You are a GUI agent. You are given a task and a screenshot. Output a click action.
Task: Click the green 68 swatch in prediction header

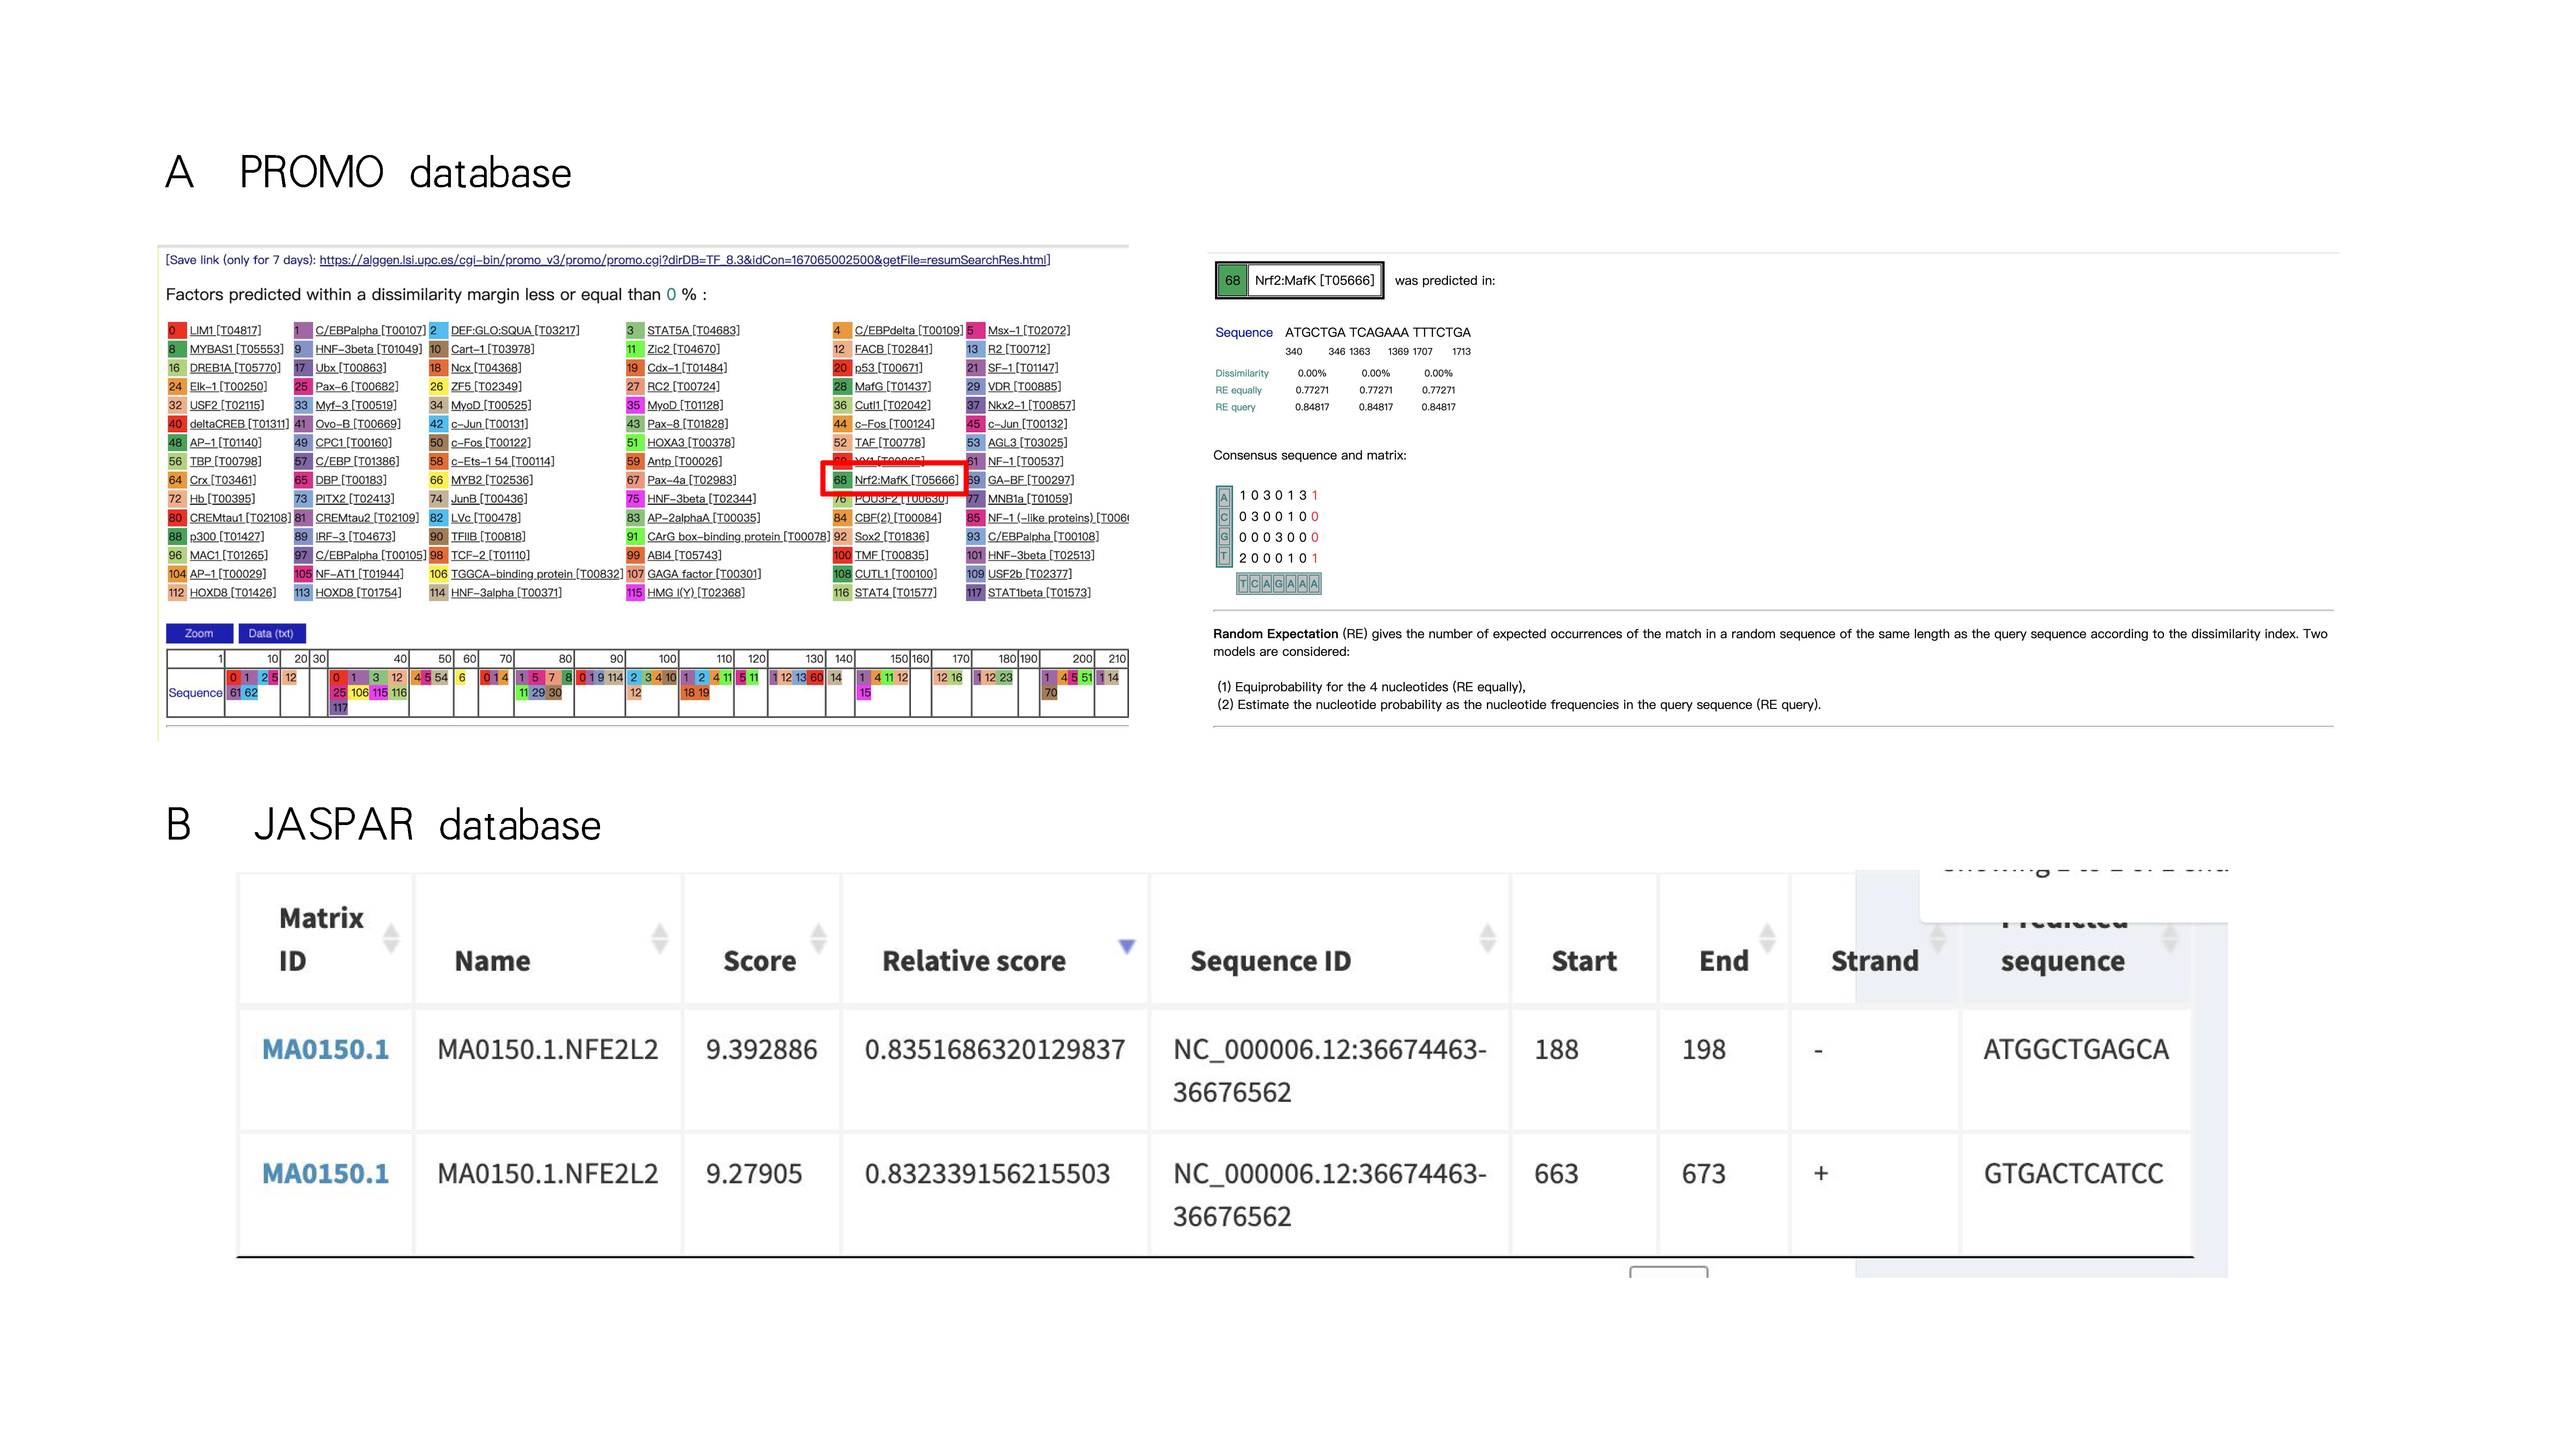pyautogui.click(x=1232, y=281)
